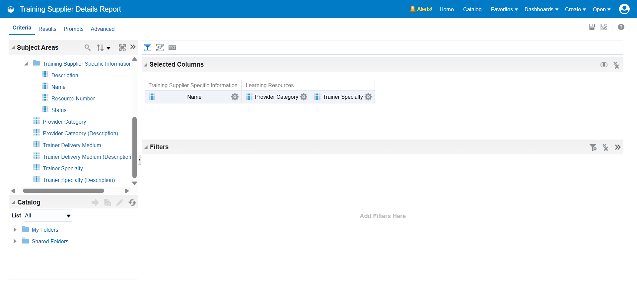Click the Provider Category selected column

(276, 97)
